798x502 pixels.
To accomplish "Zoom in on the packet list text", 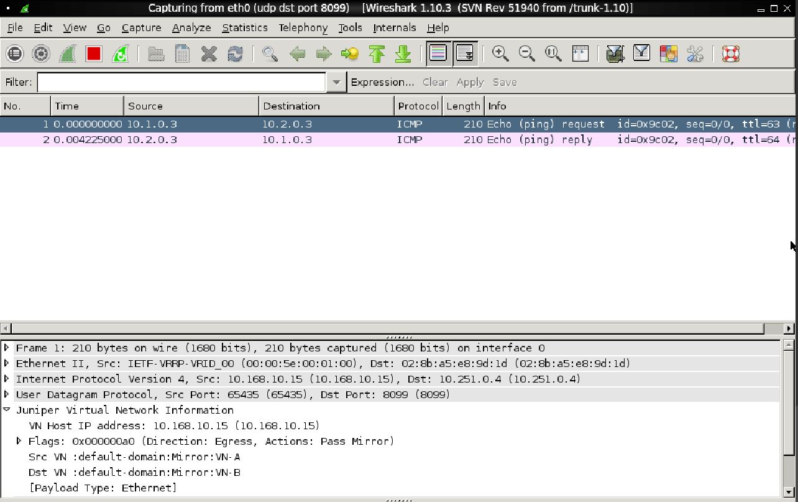I will 501,53.
